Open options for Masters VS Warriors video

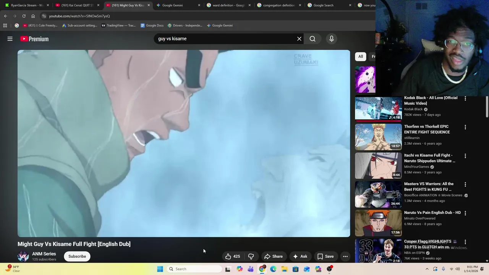pyautogui.click(x=465, y=184)
